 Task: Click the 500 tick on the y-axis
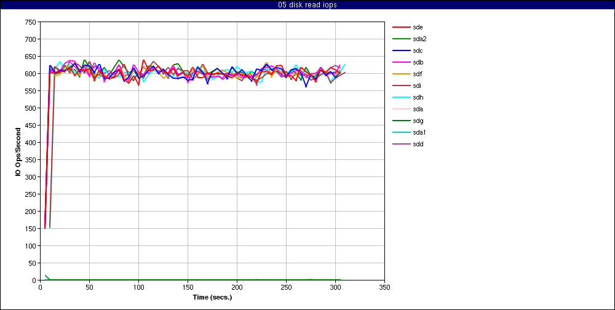pyautogui.click(x=31, y=108)
